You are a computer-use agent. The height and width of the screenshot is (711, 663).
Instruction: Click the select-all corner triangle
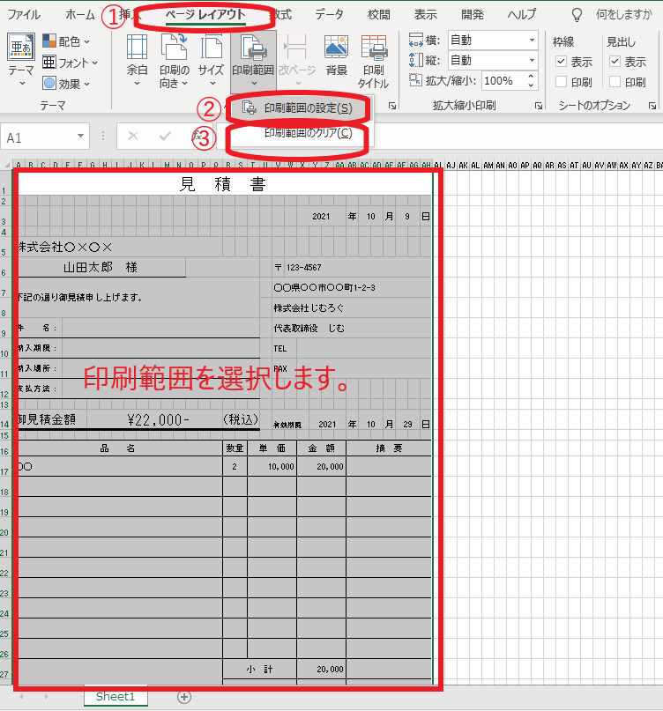tap(7, 165)
